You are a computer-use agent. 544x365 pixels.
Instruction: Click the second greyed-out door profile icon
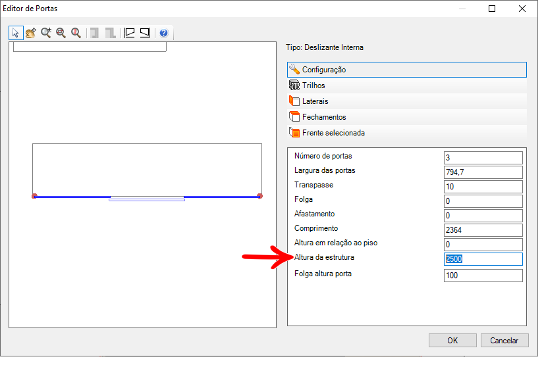point(110,33)
